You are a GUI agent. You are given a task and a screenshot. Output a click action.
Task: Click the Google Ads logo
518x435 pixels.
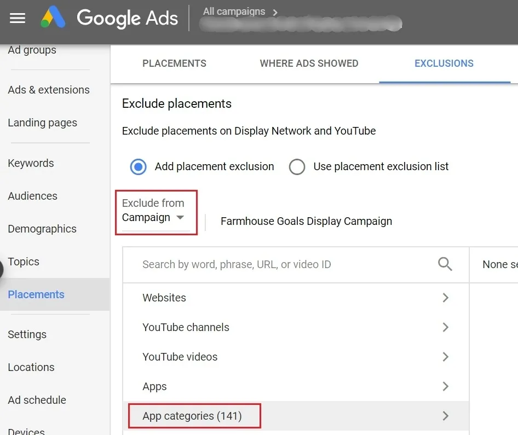tap(110, 18)
